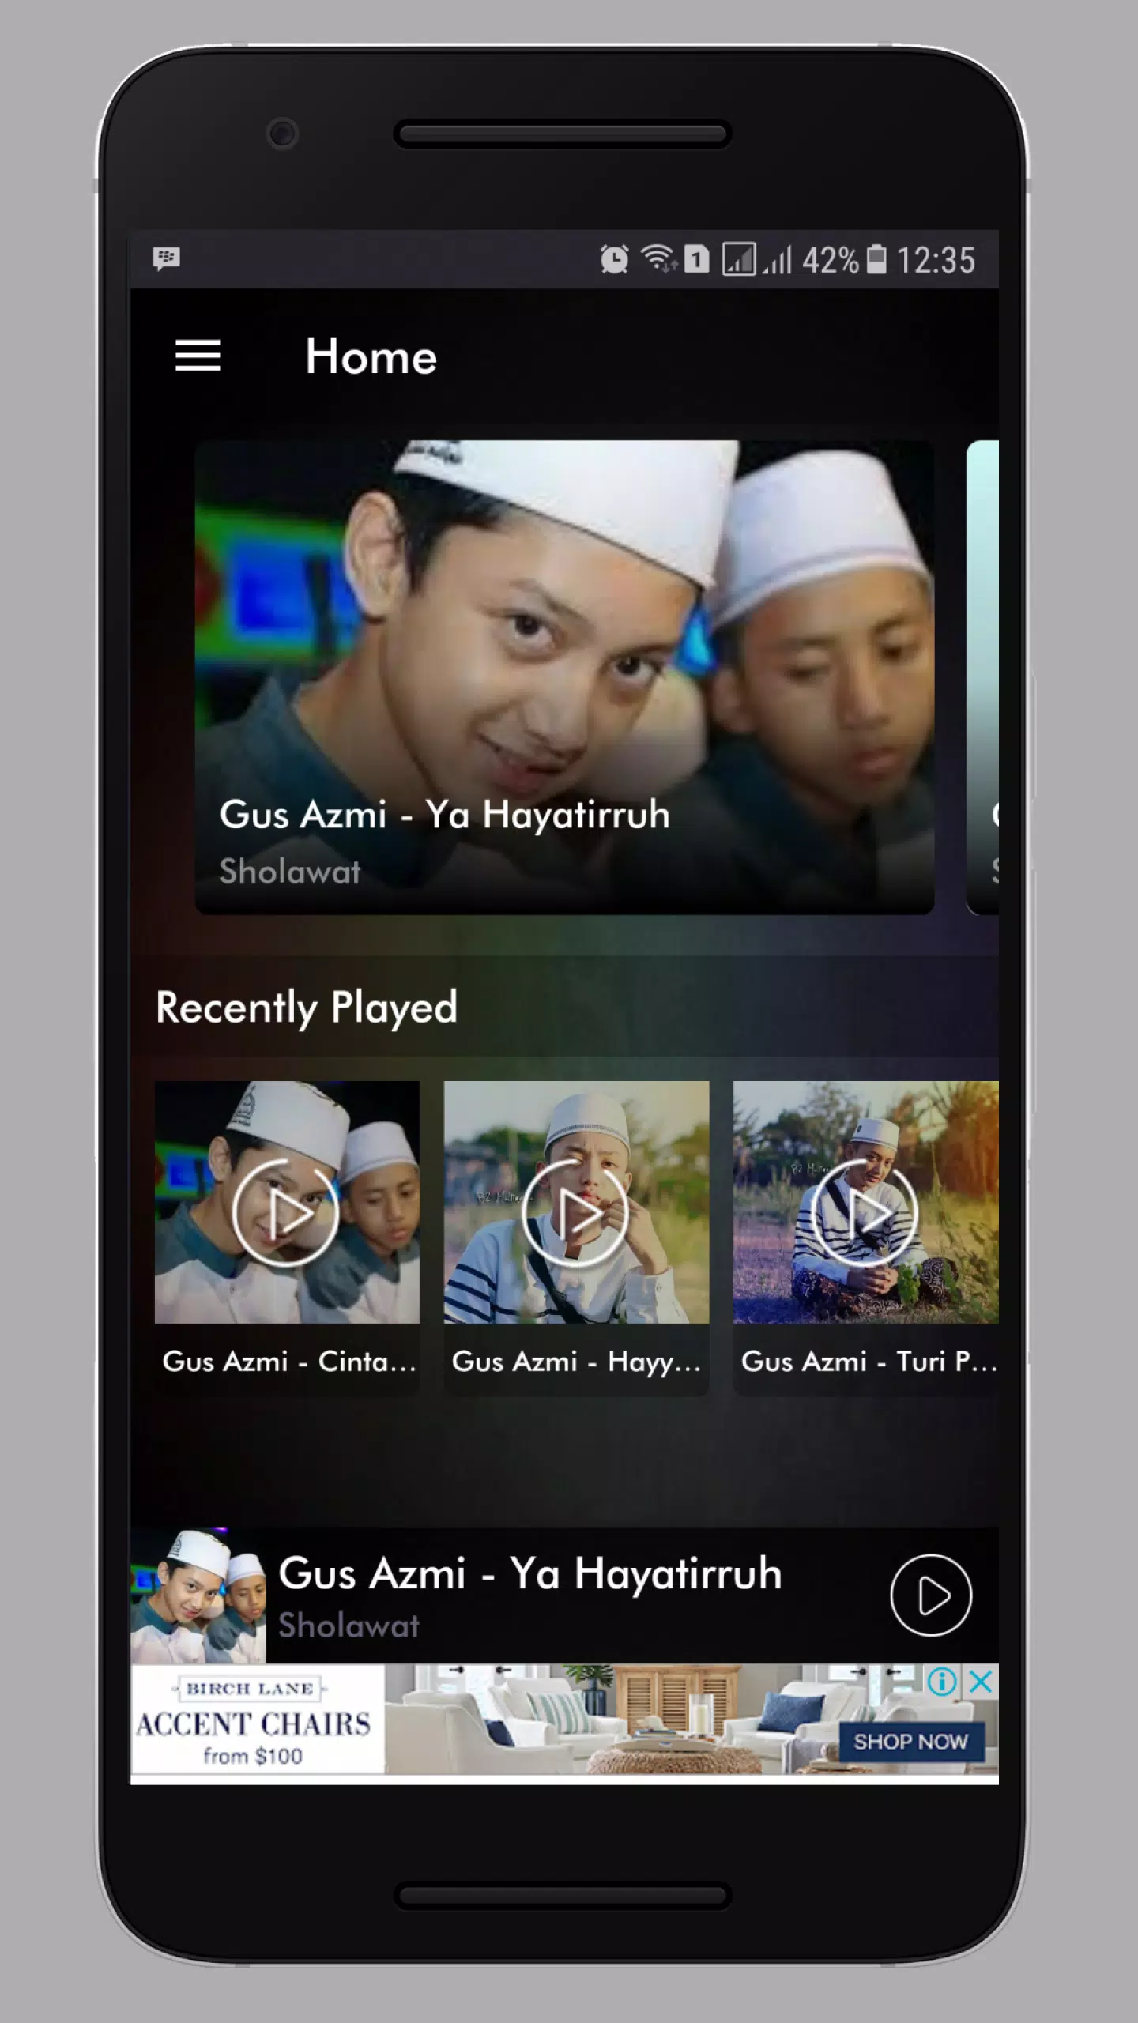Click the SHOP NOW ad button
This screenshot has width=1138, height=2023.
click(x=911, y=1741)
